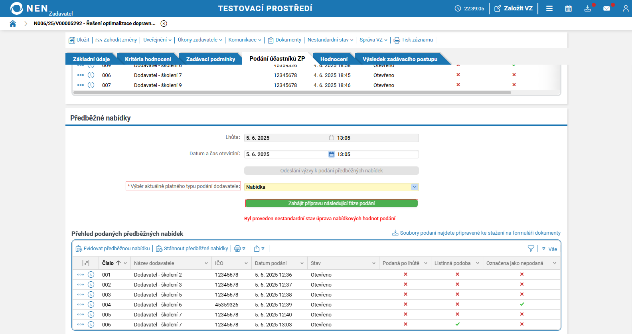Open the hamburger menu icon

click(x=549, y=8)
